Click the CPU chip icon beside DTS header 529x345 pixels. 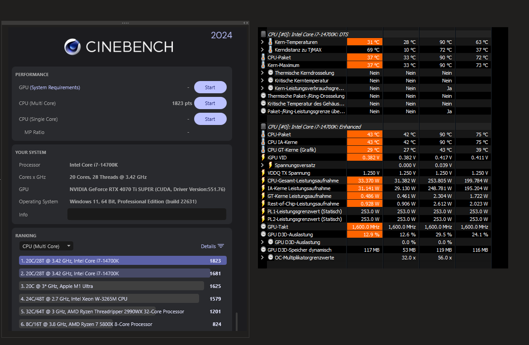(263, 34)
